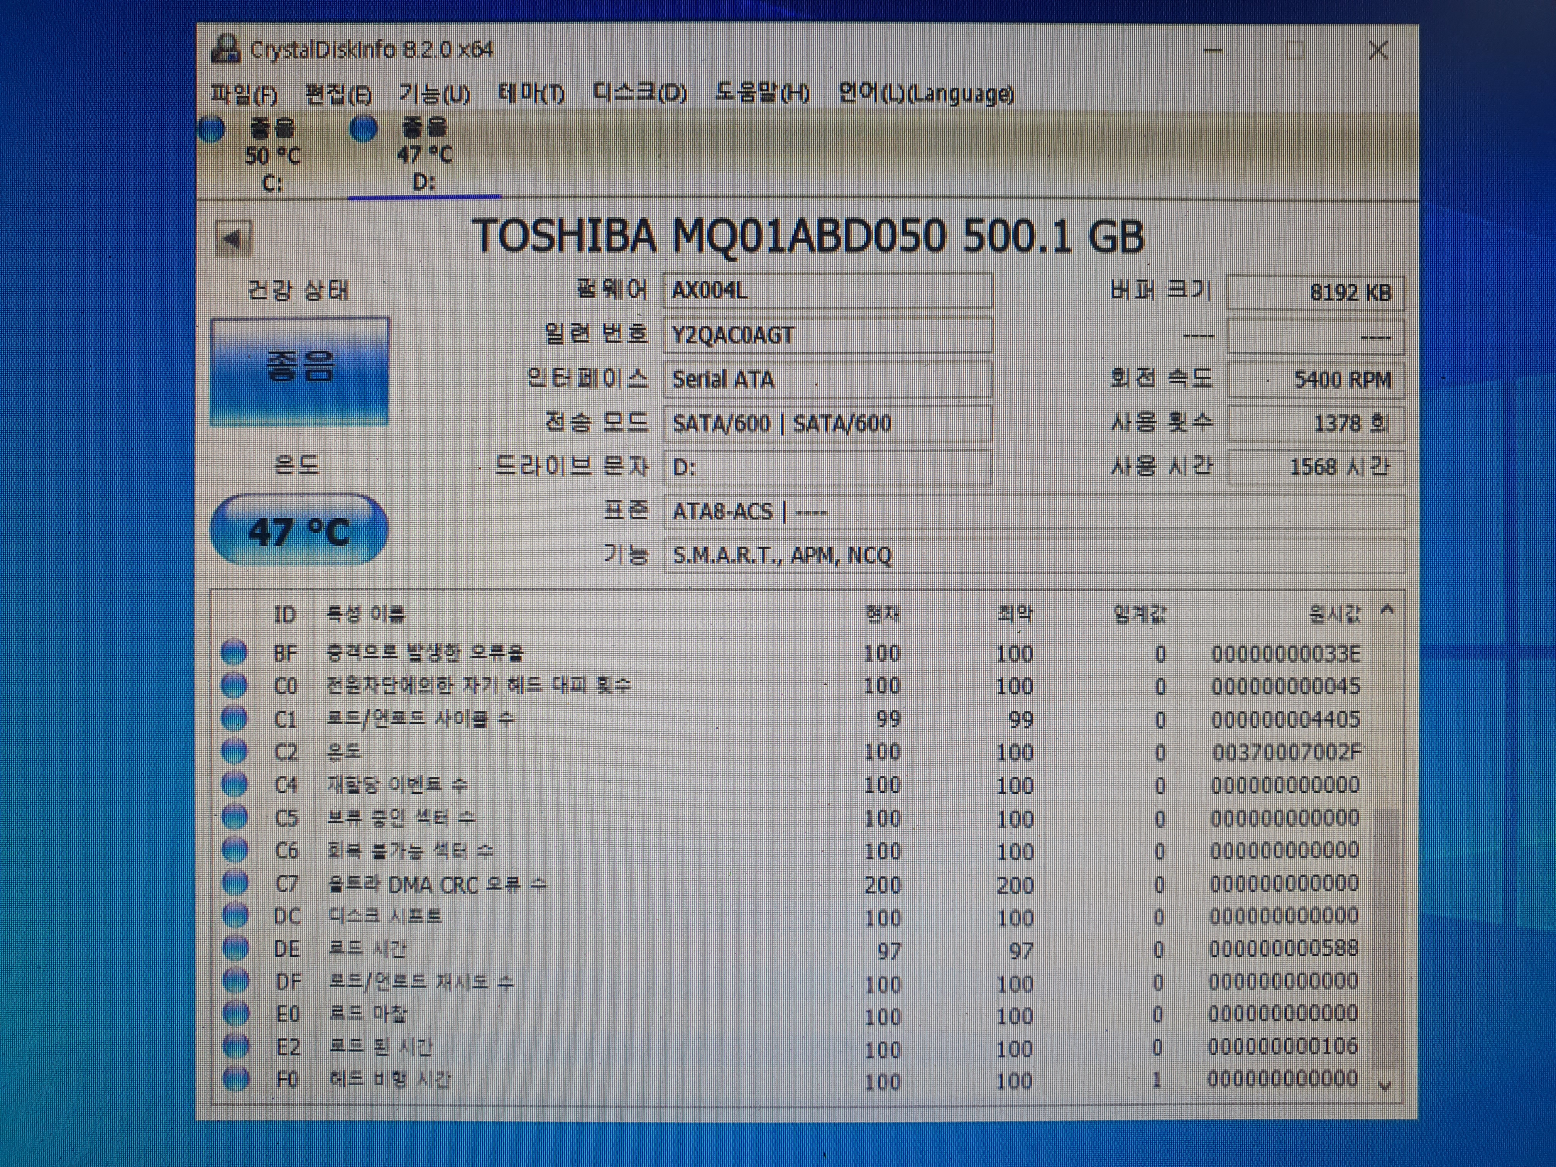Click features field S.M.A.R.T., APM, NCQ
1556x1167 pixels.
pyautogui.click(x=1034, y=556)
